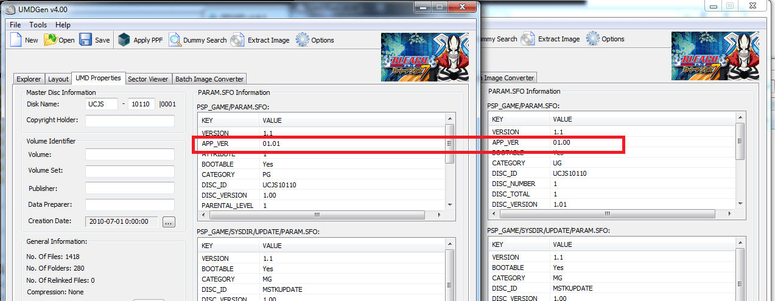Click the New toolbar icon

point(16,40)
